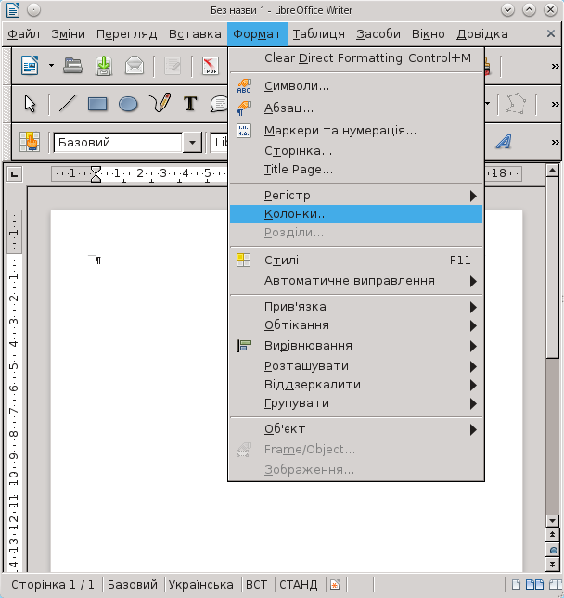
Task: Expand the formatting toolbar overflow chevron
Action: pyautogui.click(x=556, y=142)
